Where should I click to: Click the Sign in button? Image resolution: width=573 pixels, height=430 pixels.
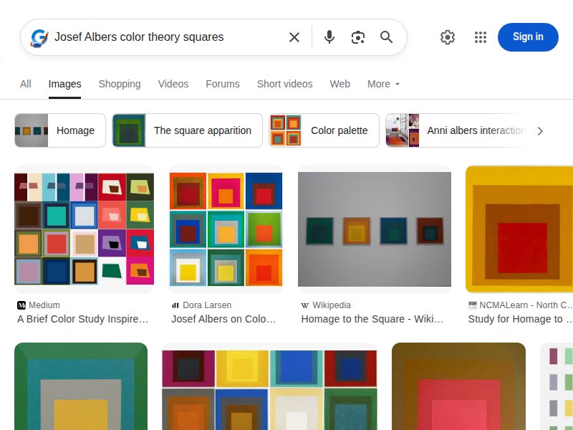click(x=528, y=37)
